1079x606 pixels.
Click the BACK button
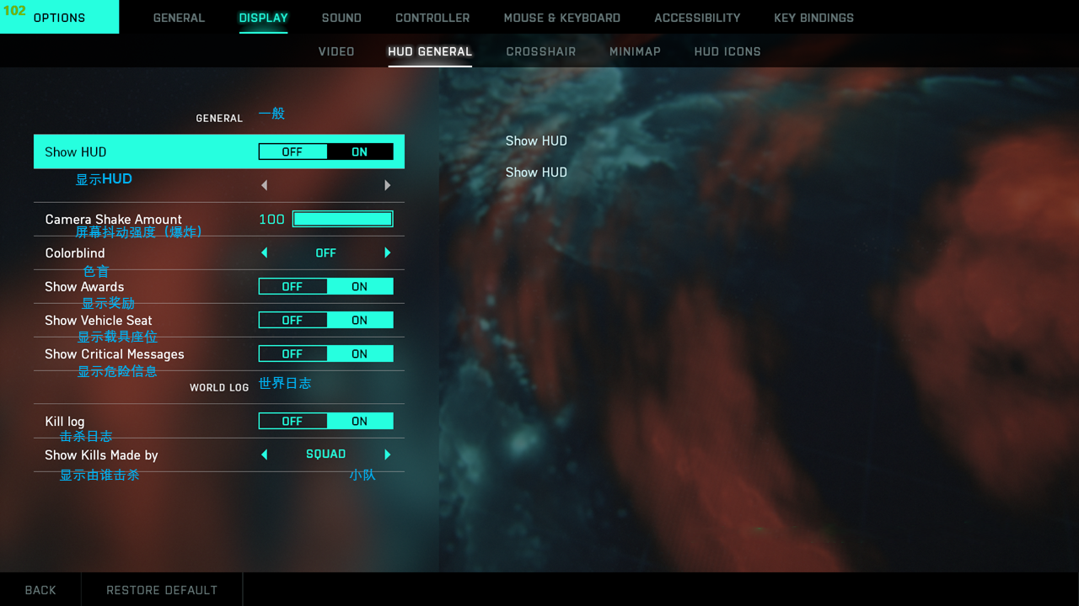40,590
